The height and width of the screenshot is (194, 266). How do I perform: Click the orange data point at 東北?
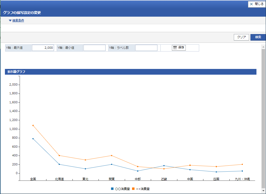(x=85, y=160)
